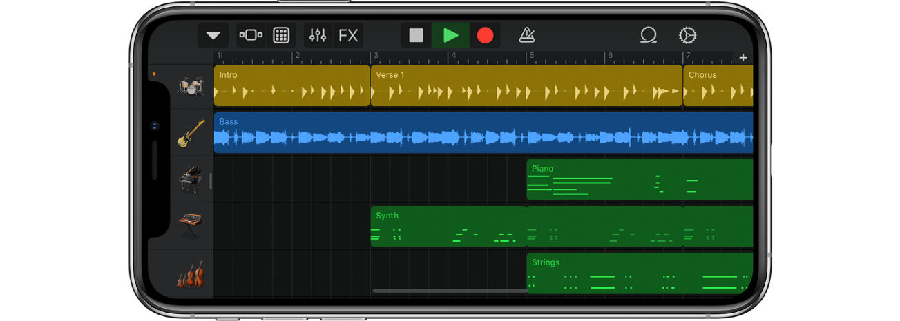This screenshot has width=900, height=321.
Task: Select the grand piano track icon
Action: (191, 180)
